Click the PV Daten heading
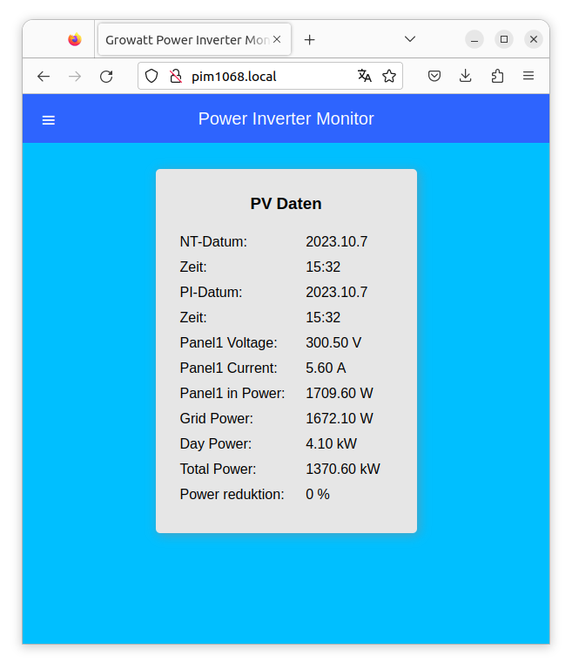This screenshot has width=572, height=669. pos(286,204)
